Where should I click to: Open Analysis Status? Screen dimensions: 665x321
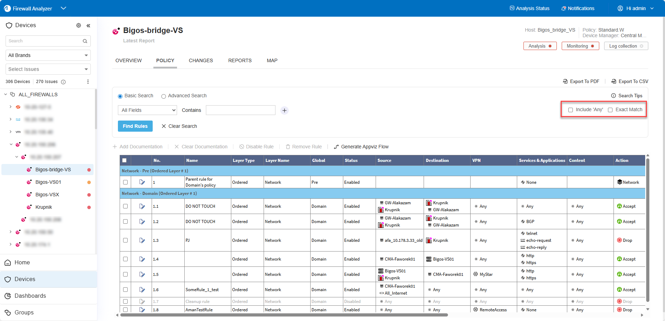pos(529,8)
